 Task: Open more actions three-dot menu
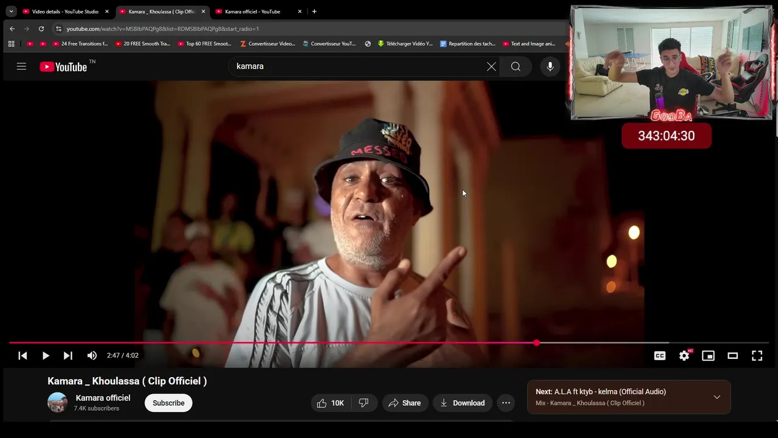click(x=506, y=403)
